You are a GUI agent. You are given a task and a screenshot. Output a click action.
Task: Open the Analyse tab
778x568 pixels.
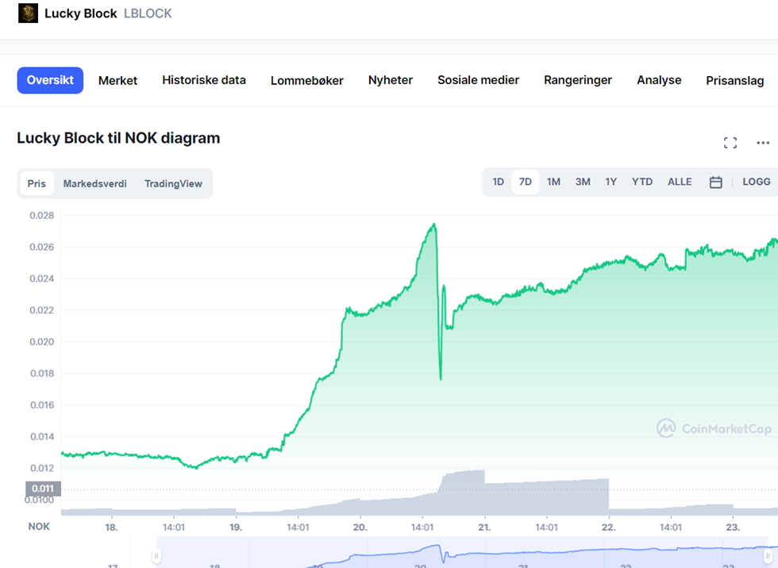click(x=659, y=80)
